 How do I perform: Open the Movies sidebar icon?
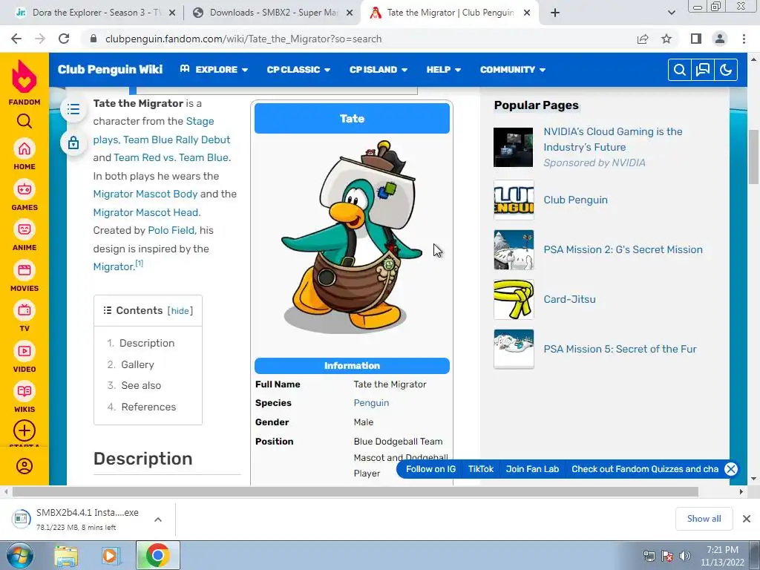[24, 270]
